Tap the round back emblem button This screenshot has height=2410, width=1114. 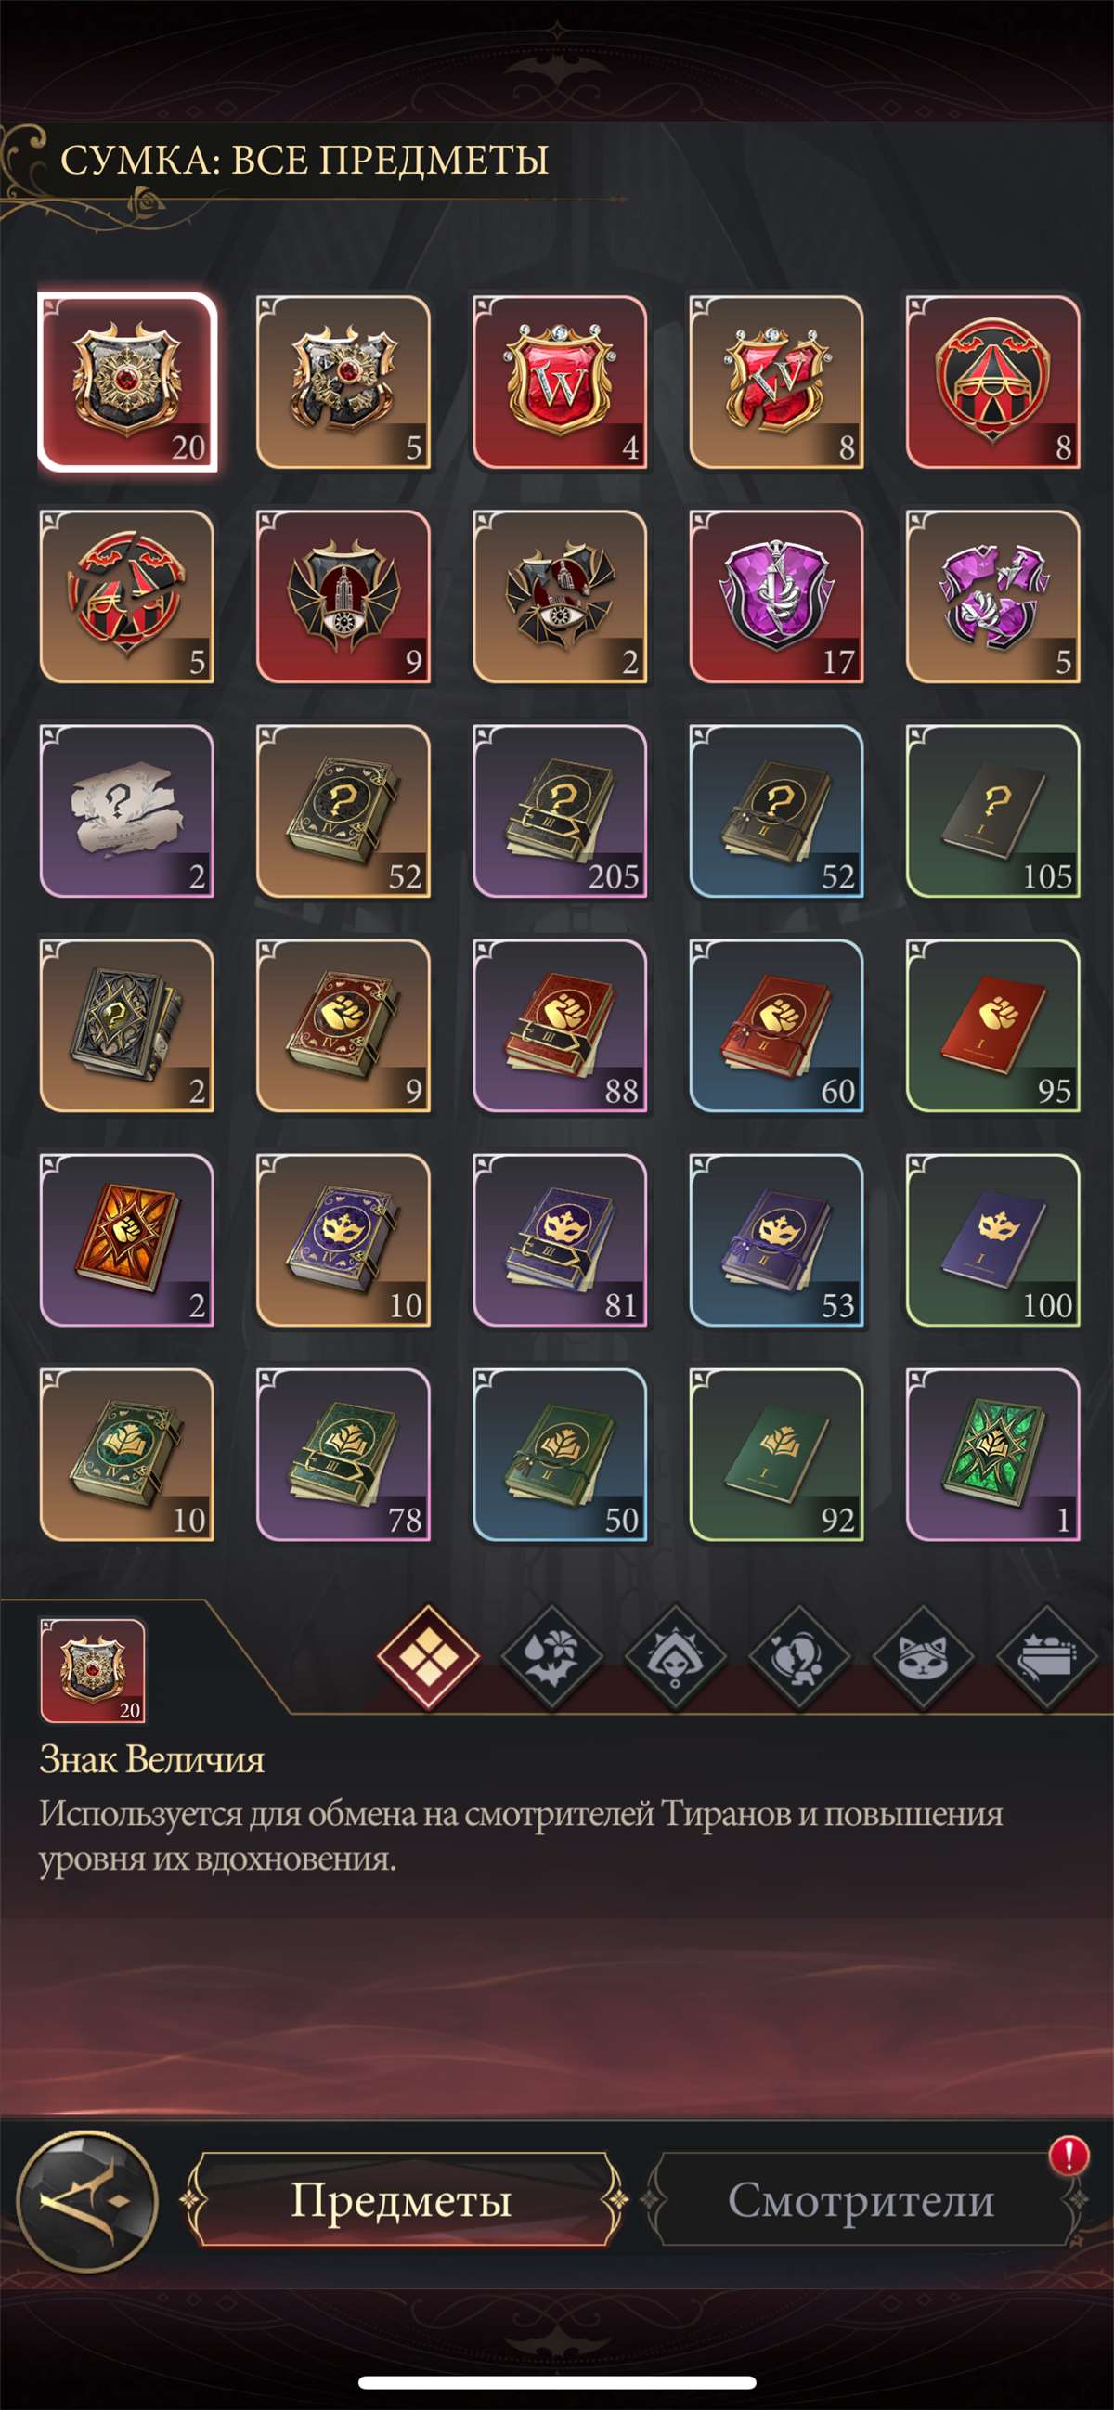tap(87, 2200)
